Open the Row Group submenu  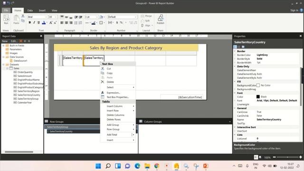pyautogui.click(x=118, y=129)
